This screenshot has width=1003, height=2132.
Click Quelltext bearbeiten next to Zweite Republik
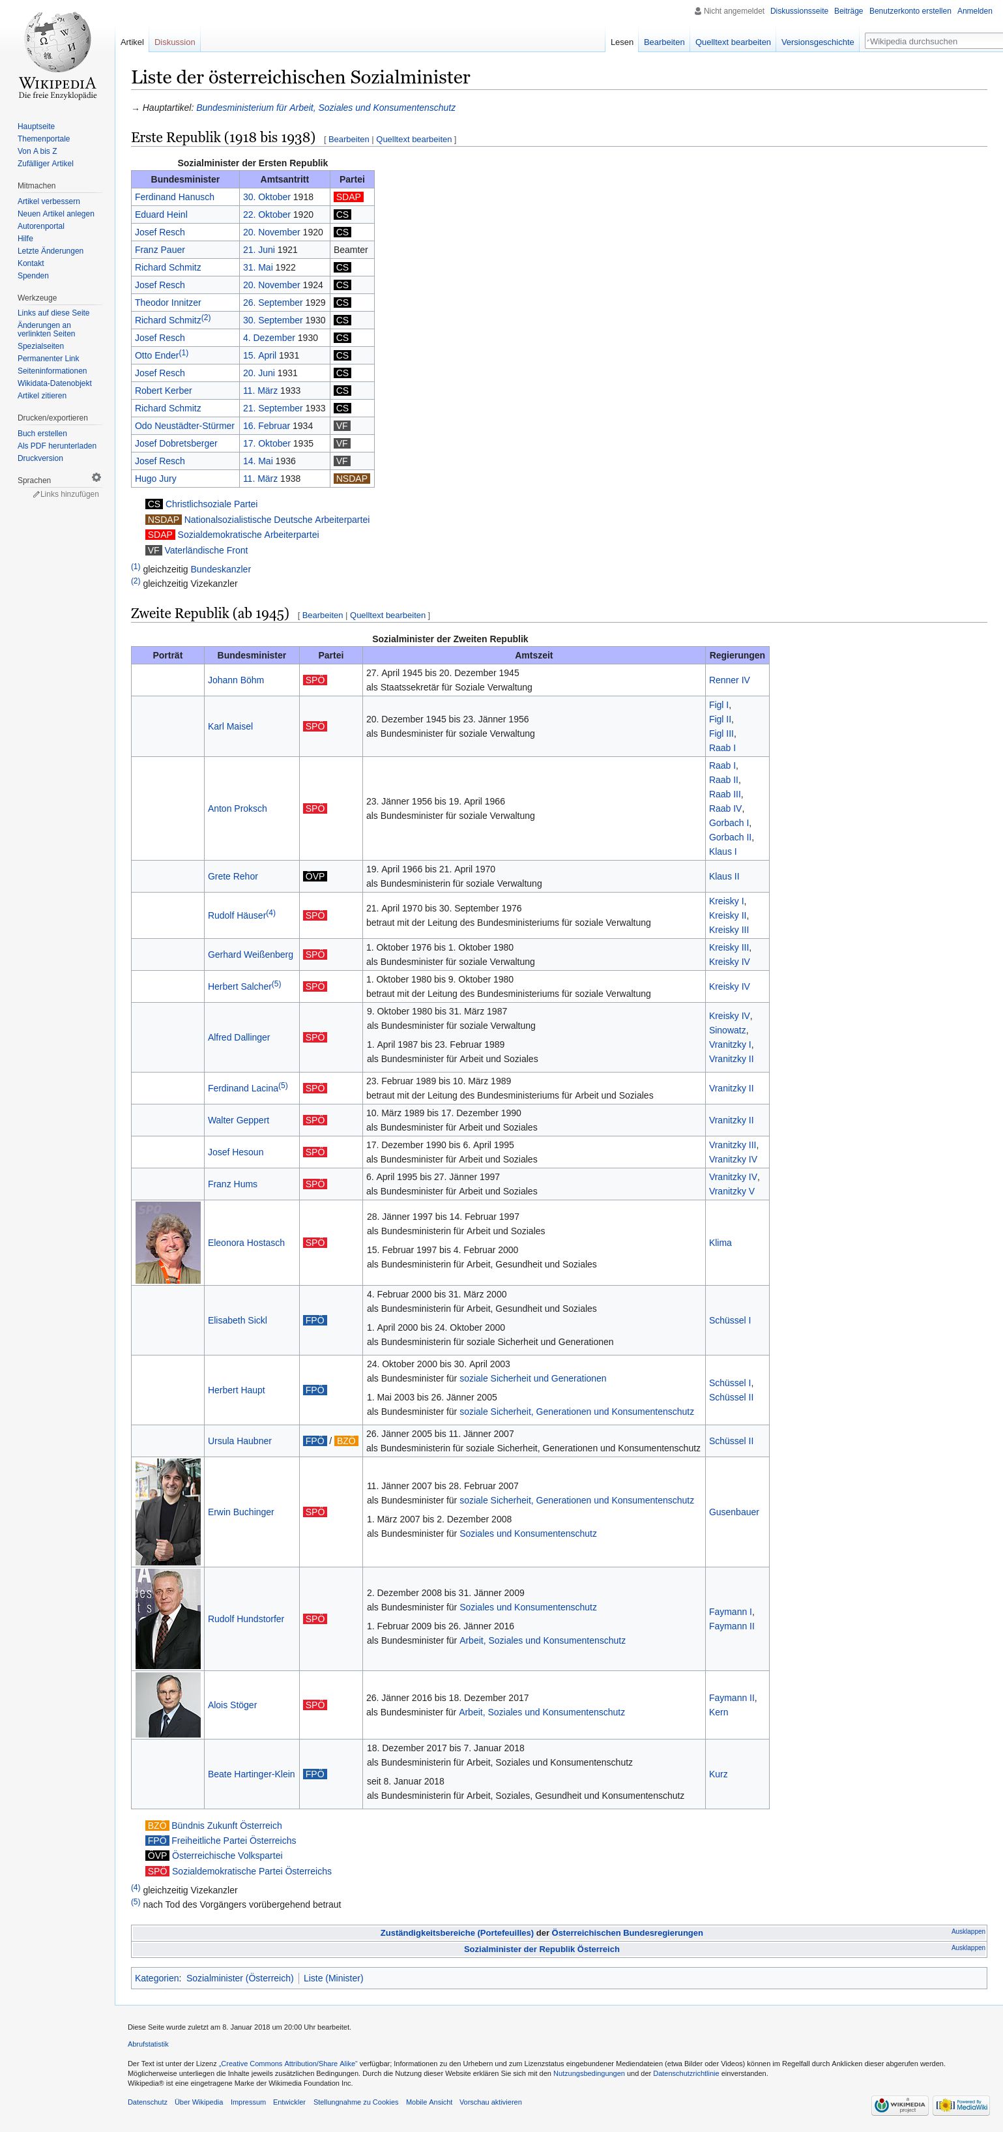pyautogui.click(x=387, y=615)
